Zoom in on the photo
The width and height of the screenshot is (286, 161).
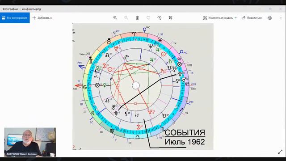pyautogui.click(x=115, y=18)
